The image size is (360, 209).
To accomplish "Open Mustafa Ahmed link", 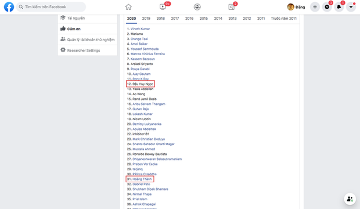I will point(143,149).
